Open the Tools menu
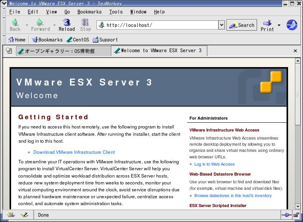The height and width of the screenshot is (222, 303). point(116,12)
